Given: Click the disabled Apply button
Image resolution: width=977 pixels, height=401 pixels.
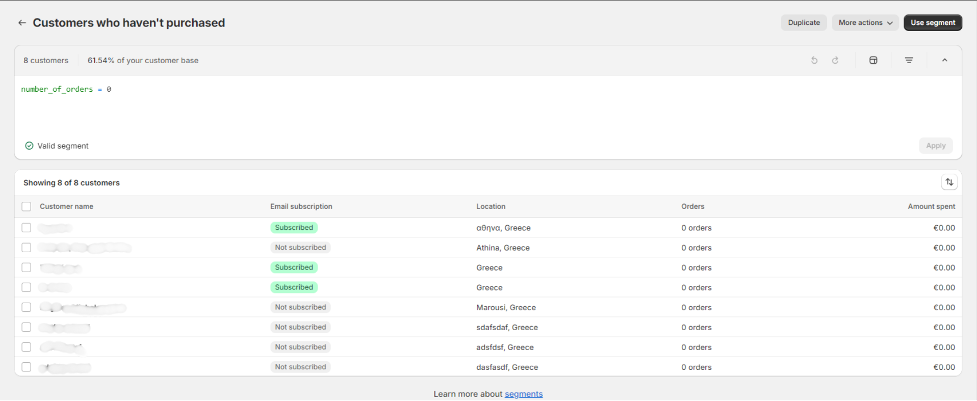Looking at the screenshot, I should [x=936, y=146].
